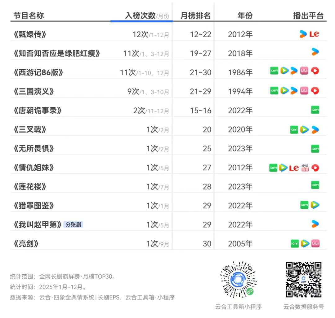
Task: Click the Mango TV icon next to 我叫赵甲第
Action: click(315, 224)
